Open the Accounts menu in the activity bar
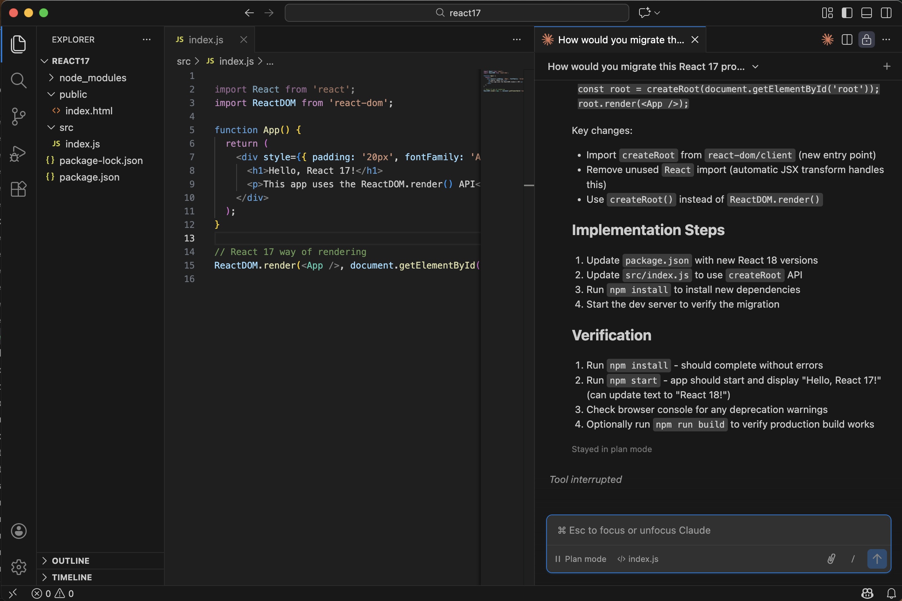 tap(18, 531)
